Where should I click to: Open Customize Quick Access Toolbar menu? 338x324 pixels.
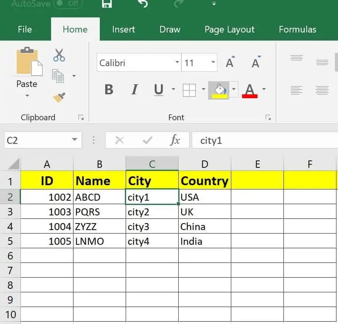coord(214,3)
